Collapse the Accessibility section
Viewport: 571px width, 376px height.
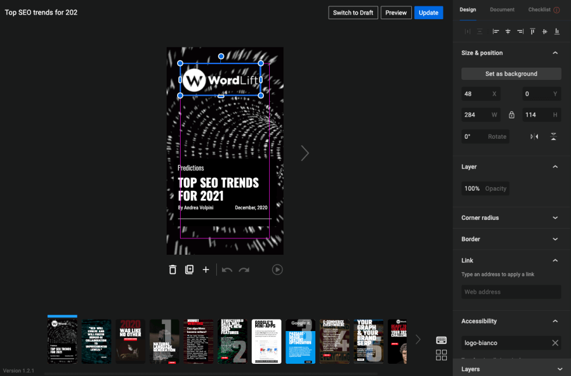click(555, 321)
